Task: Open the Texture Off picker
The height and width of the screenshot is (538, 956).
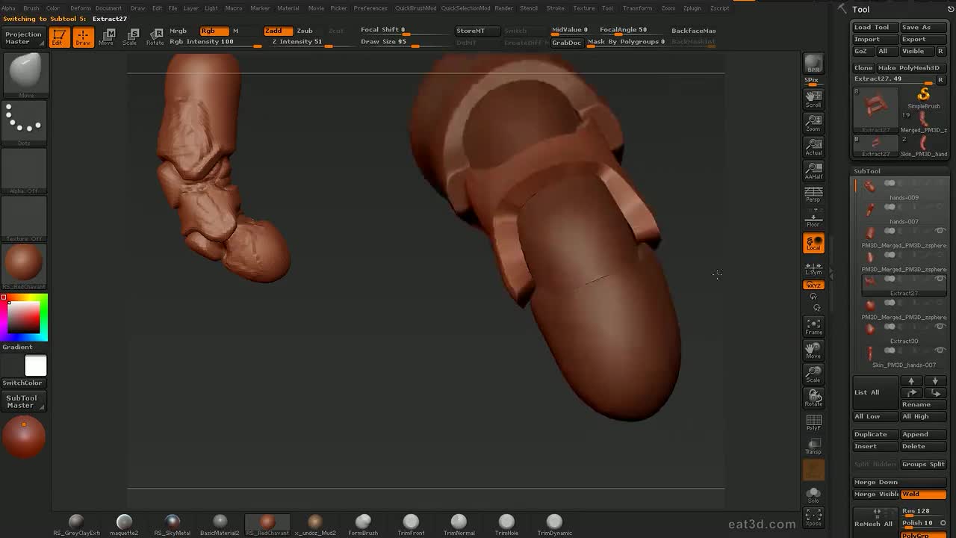Action: pos(25,219)
